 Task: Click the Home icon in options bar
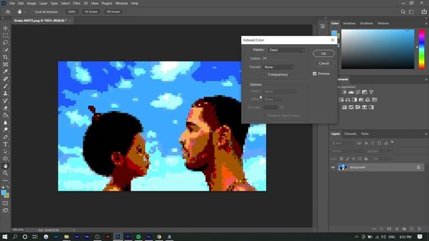coord(8,12)
